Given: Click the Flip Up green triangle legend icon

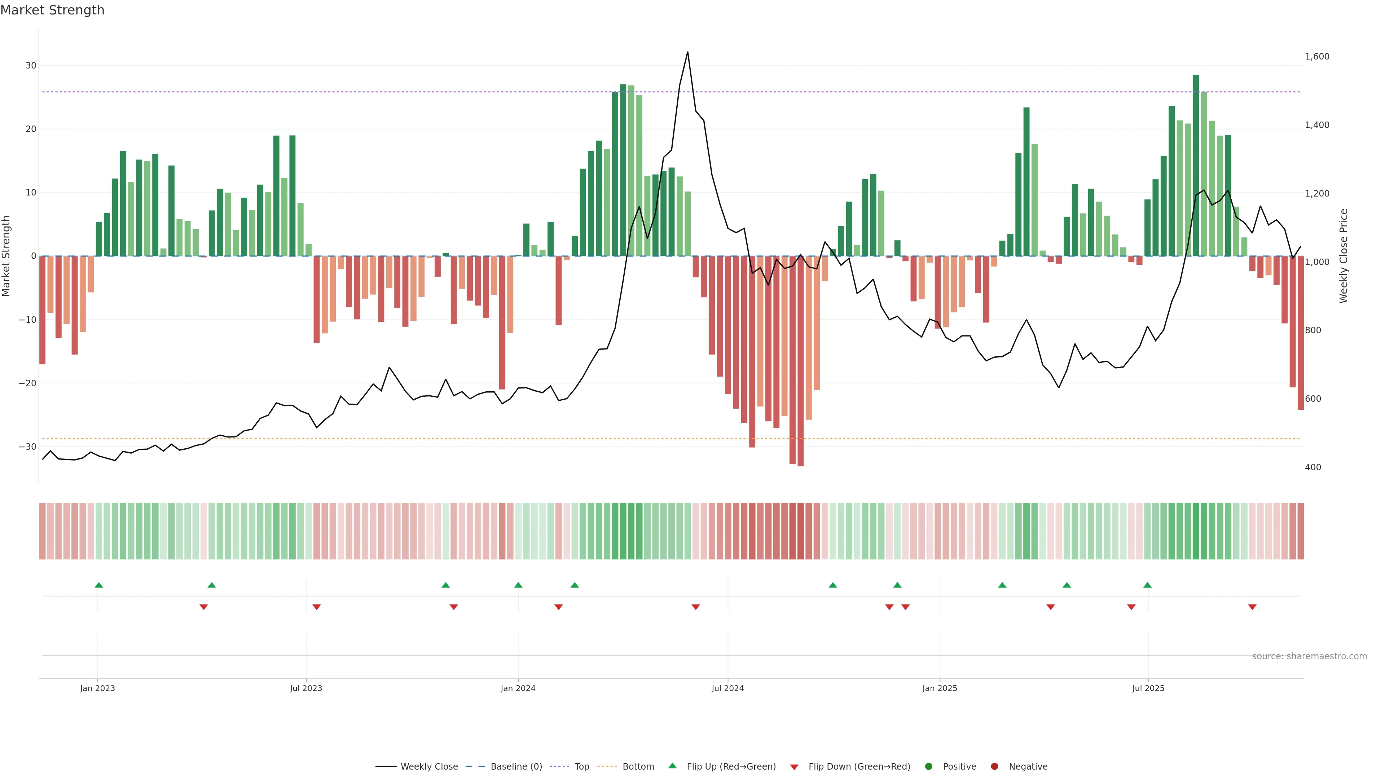Looking at the screenshot, I should (672, 766).
